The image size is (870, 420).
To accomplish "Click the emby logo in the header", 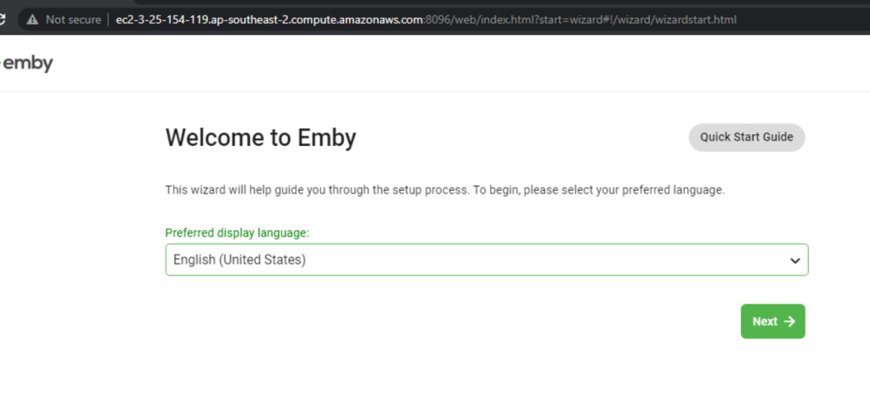I will pyautogui.click(x=27, y=64).
